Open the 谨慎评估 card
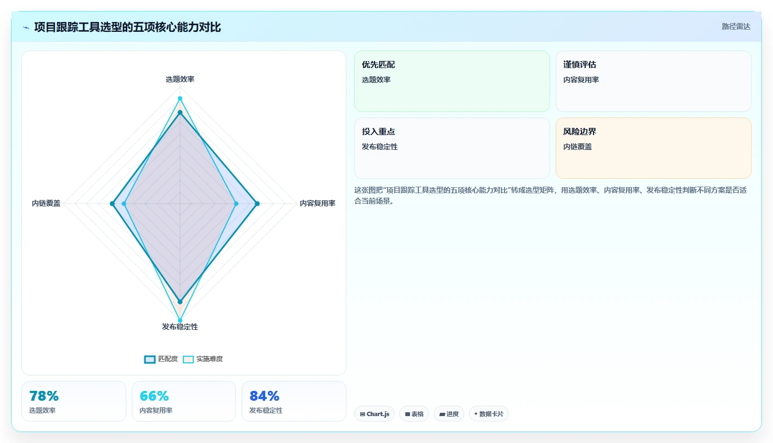This screenshot has width=773, height=443. click(653, 81)
